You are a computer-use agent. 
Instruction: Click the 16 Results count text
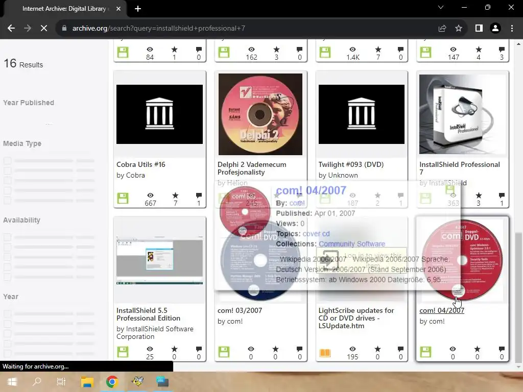23,64
